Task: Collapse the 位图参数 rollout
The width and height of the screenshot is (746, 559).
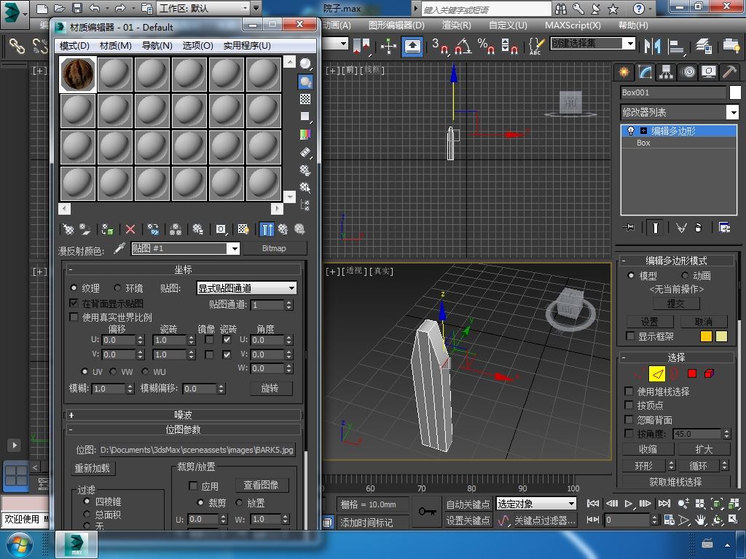Action: point(183,429)
